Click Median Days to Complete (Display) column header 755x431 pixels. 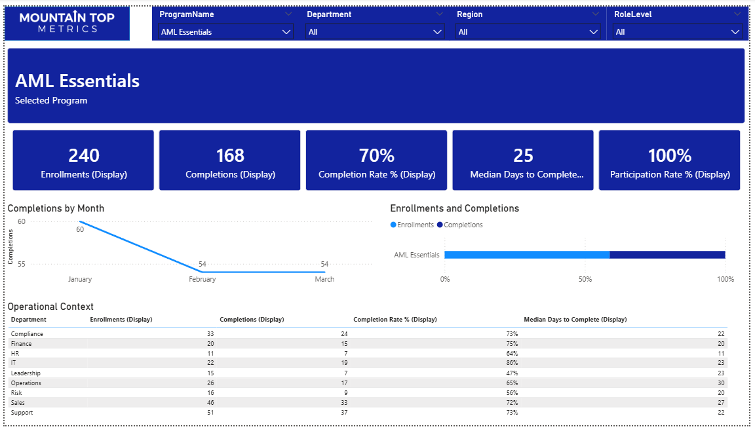click(575, 320)
